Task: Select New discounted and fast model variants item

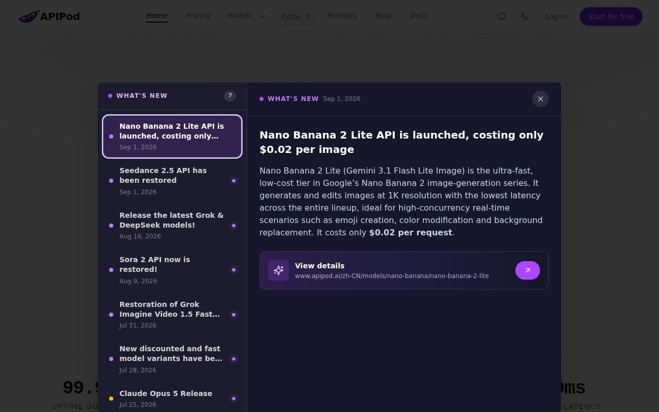Action: coord(172,359)
